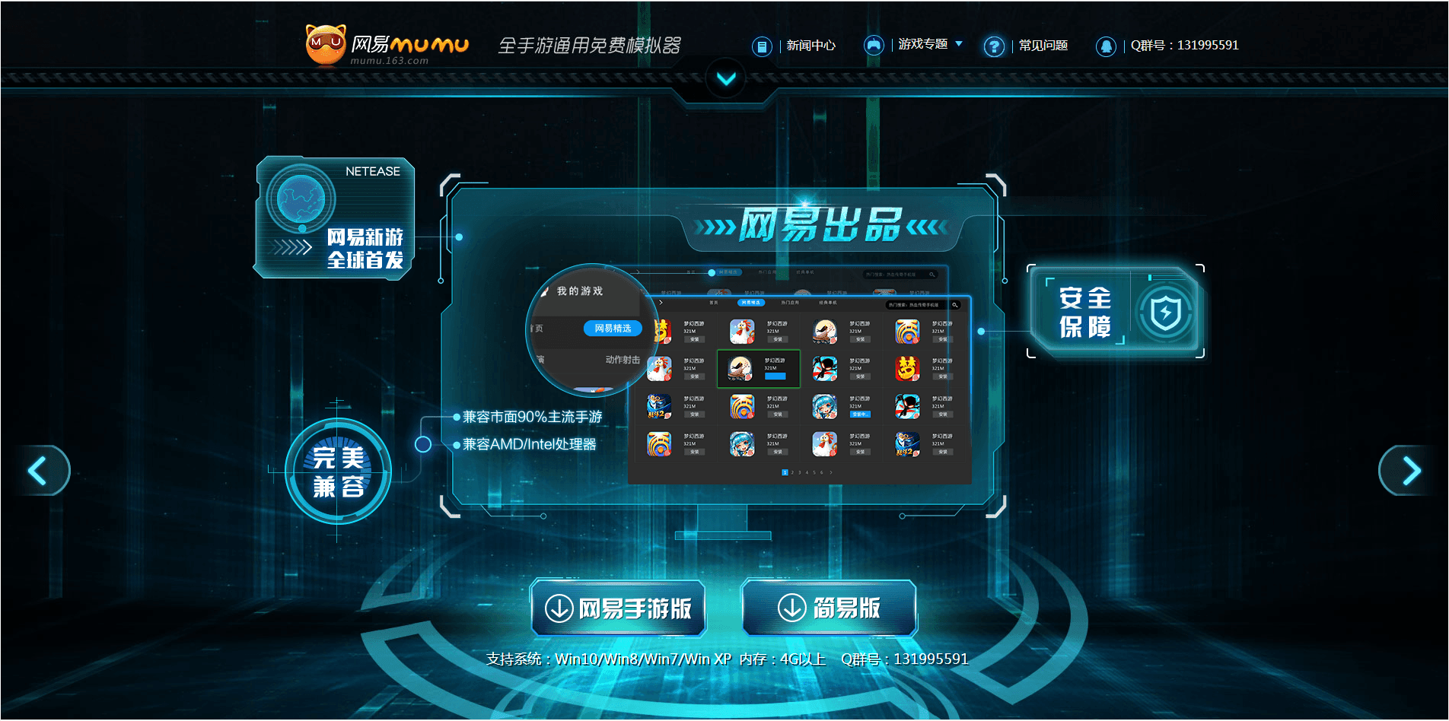Click the shield lightning icon

[1165, 313]
